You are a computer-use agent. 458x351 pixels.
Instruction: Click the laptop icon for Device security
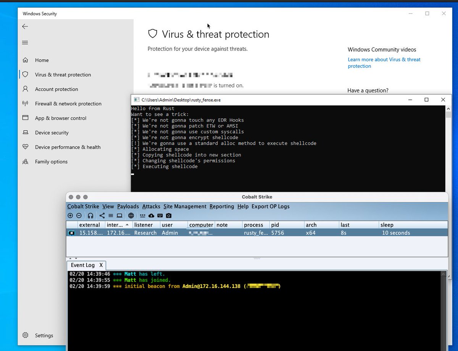[x=25, y=133]
